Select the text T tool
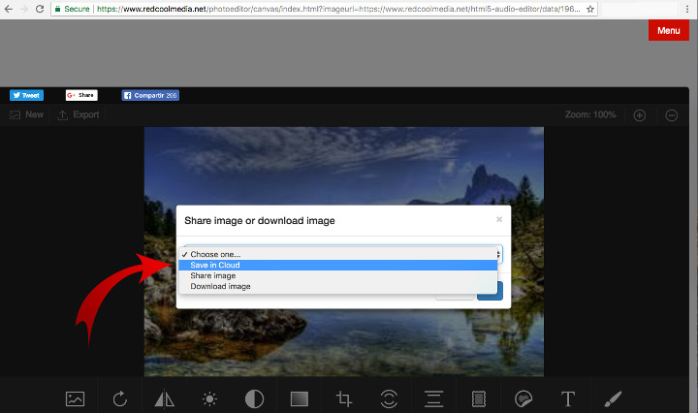The width and height of the screenshot is (698, 413). coord(568,398)
